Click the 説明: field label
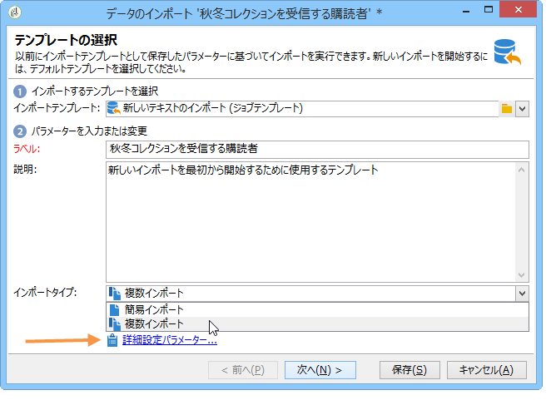This screenshot has width=551, height=400. (x=25, y=170)
